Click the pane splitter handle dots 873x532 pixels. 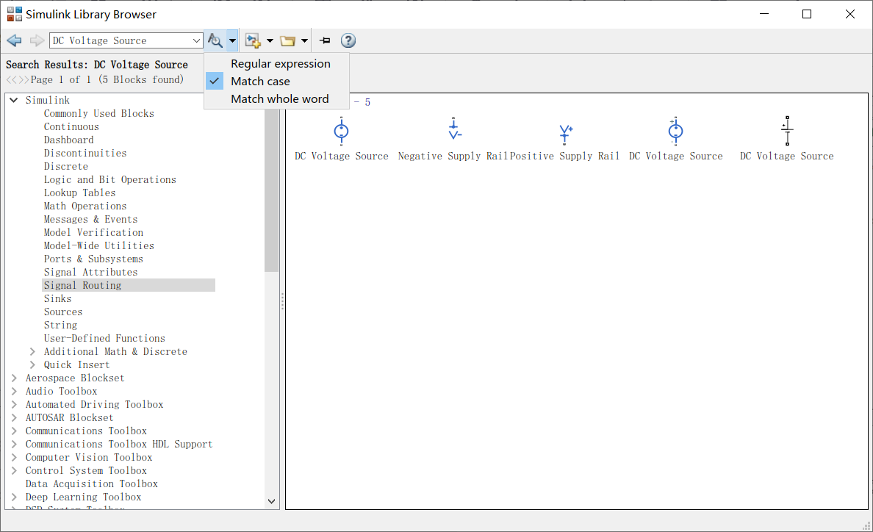coord(282,301)
